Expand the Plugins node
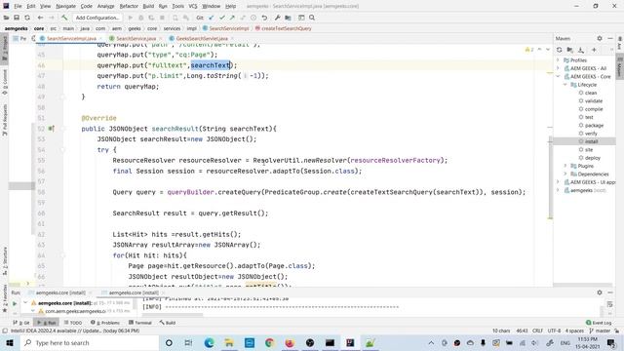 (565, 166)
